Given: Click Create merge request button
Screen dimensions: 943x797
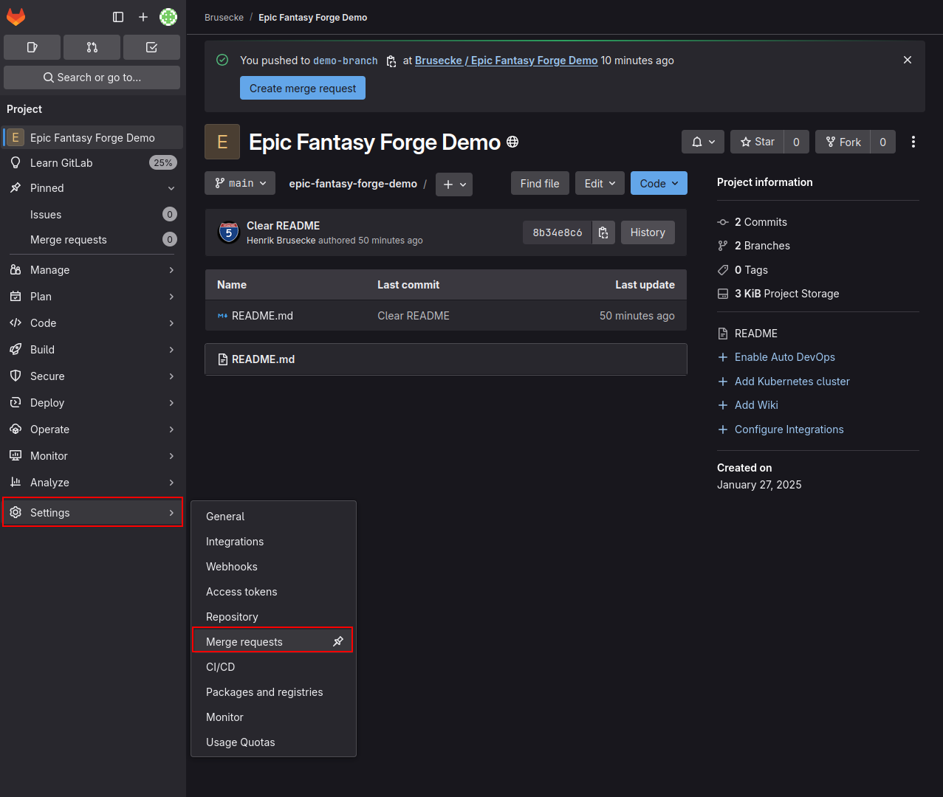Looking at the screenshot, I should click(x=303, y=89).
